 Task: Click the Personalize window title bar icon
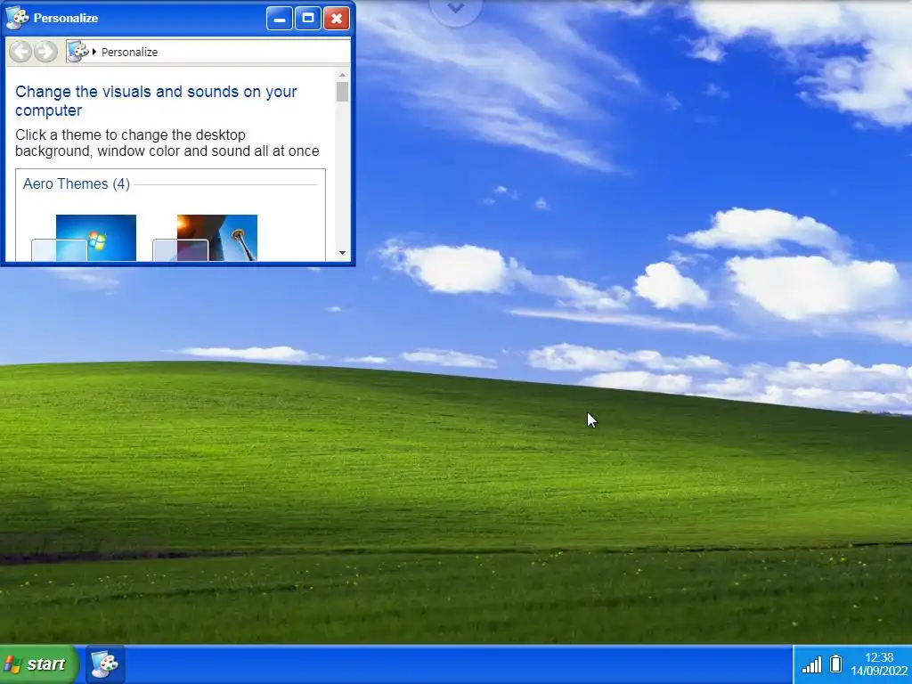click(18, 18)
